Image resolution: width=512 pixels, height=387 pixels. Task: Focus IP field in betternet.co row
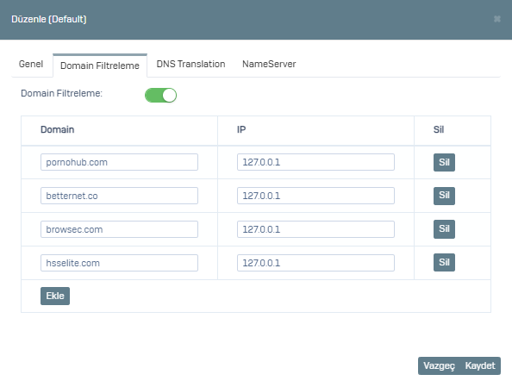[x=315, y=196]
